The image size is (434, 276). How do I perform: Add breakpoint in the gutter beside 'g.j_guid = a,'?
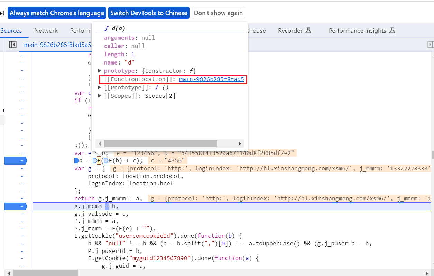(22, 266)
